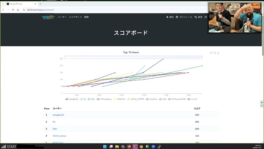The height and width of the screenshot is (149, 264).
Task: Open the ユーザー page in navbar
Action: (62, 17)
